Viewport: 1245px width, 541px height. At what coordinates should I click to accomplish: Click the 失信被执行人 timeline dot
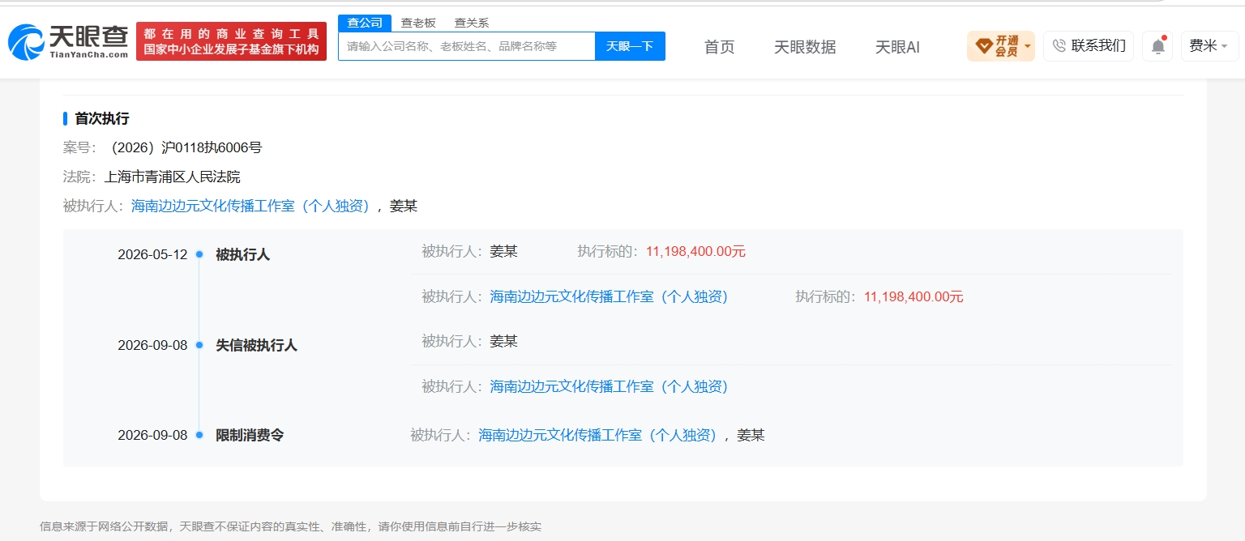pyautogui.click(x=199, y=345)
